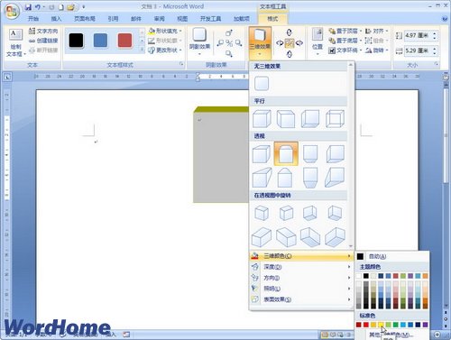Select the 无三维效果 no 3-D thumbnail
Viewport: 451px width, 340px height.
(x=262, y=83)
